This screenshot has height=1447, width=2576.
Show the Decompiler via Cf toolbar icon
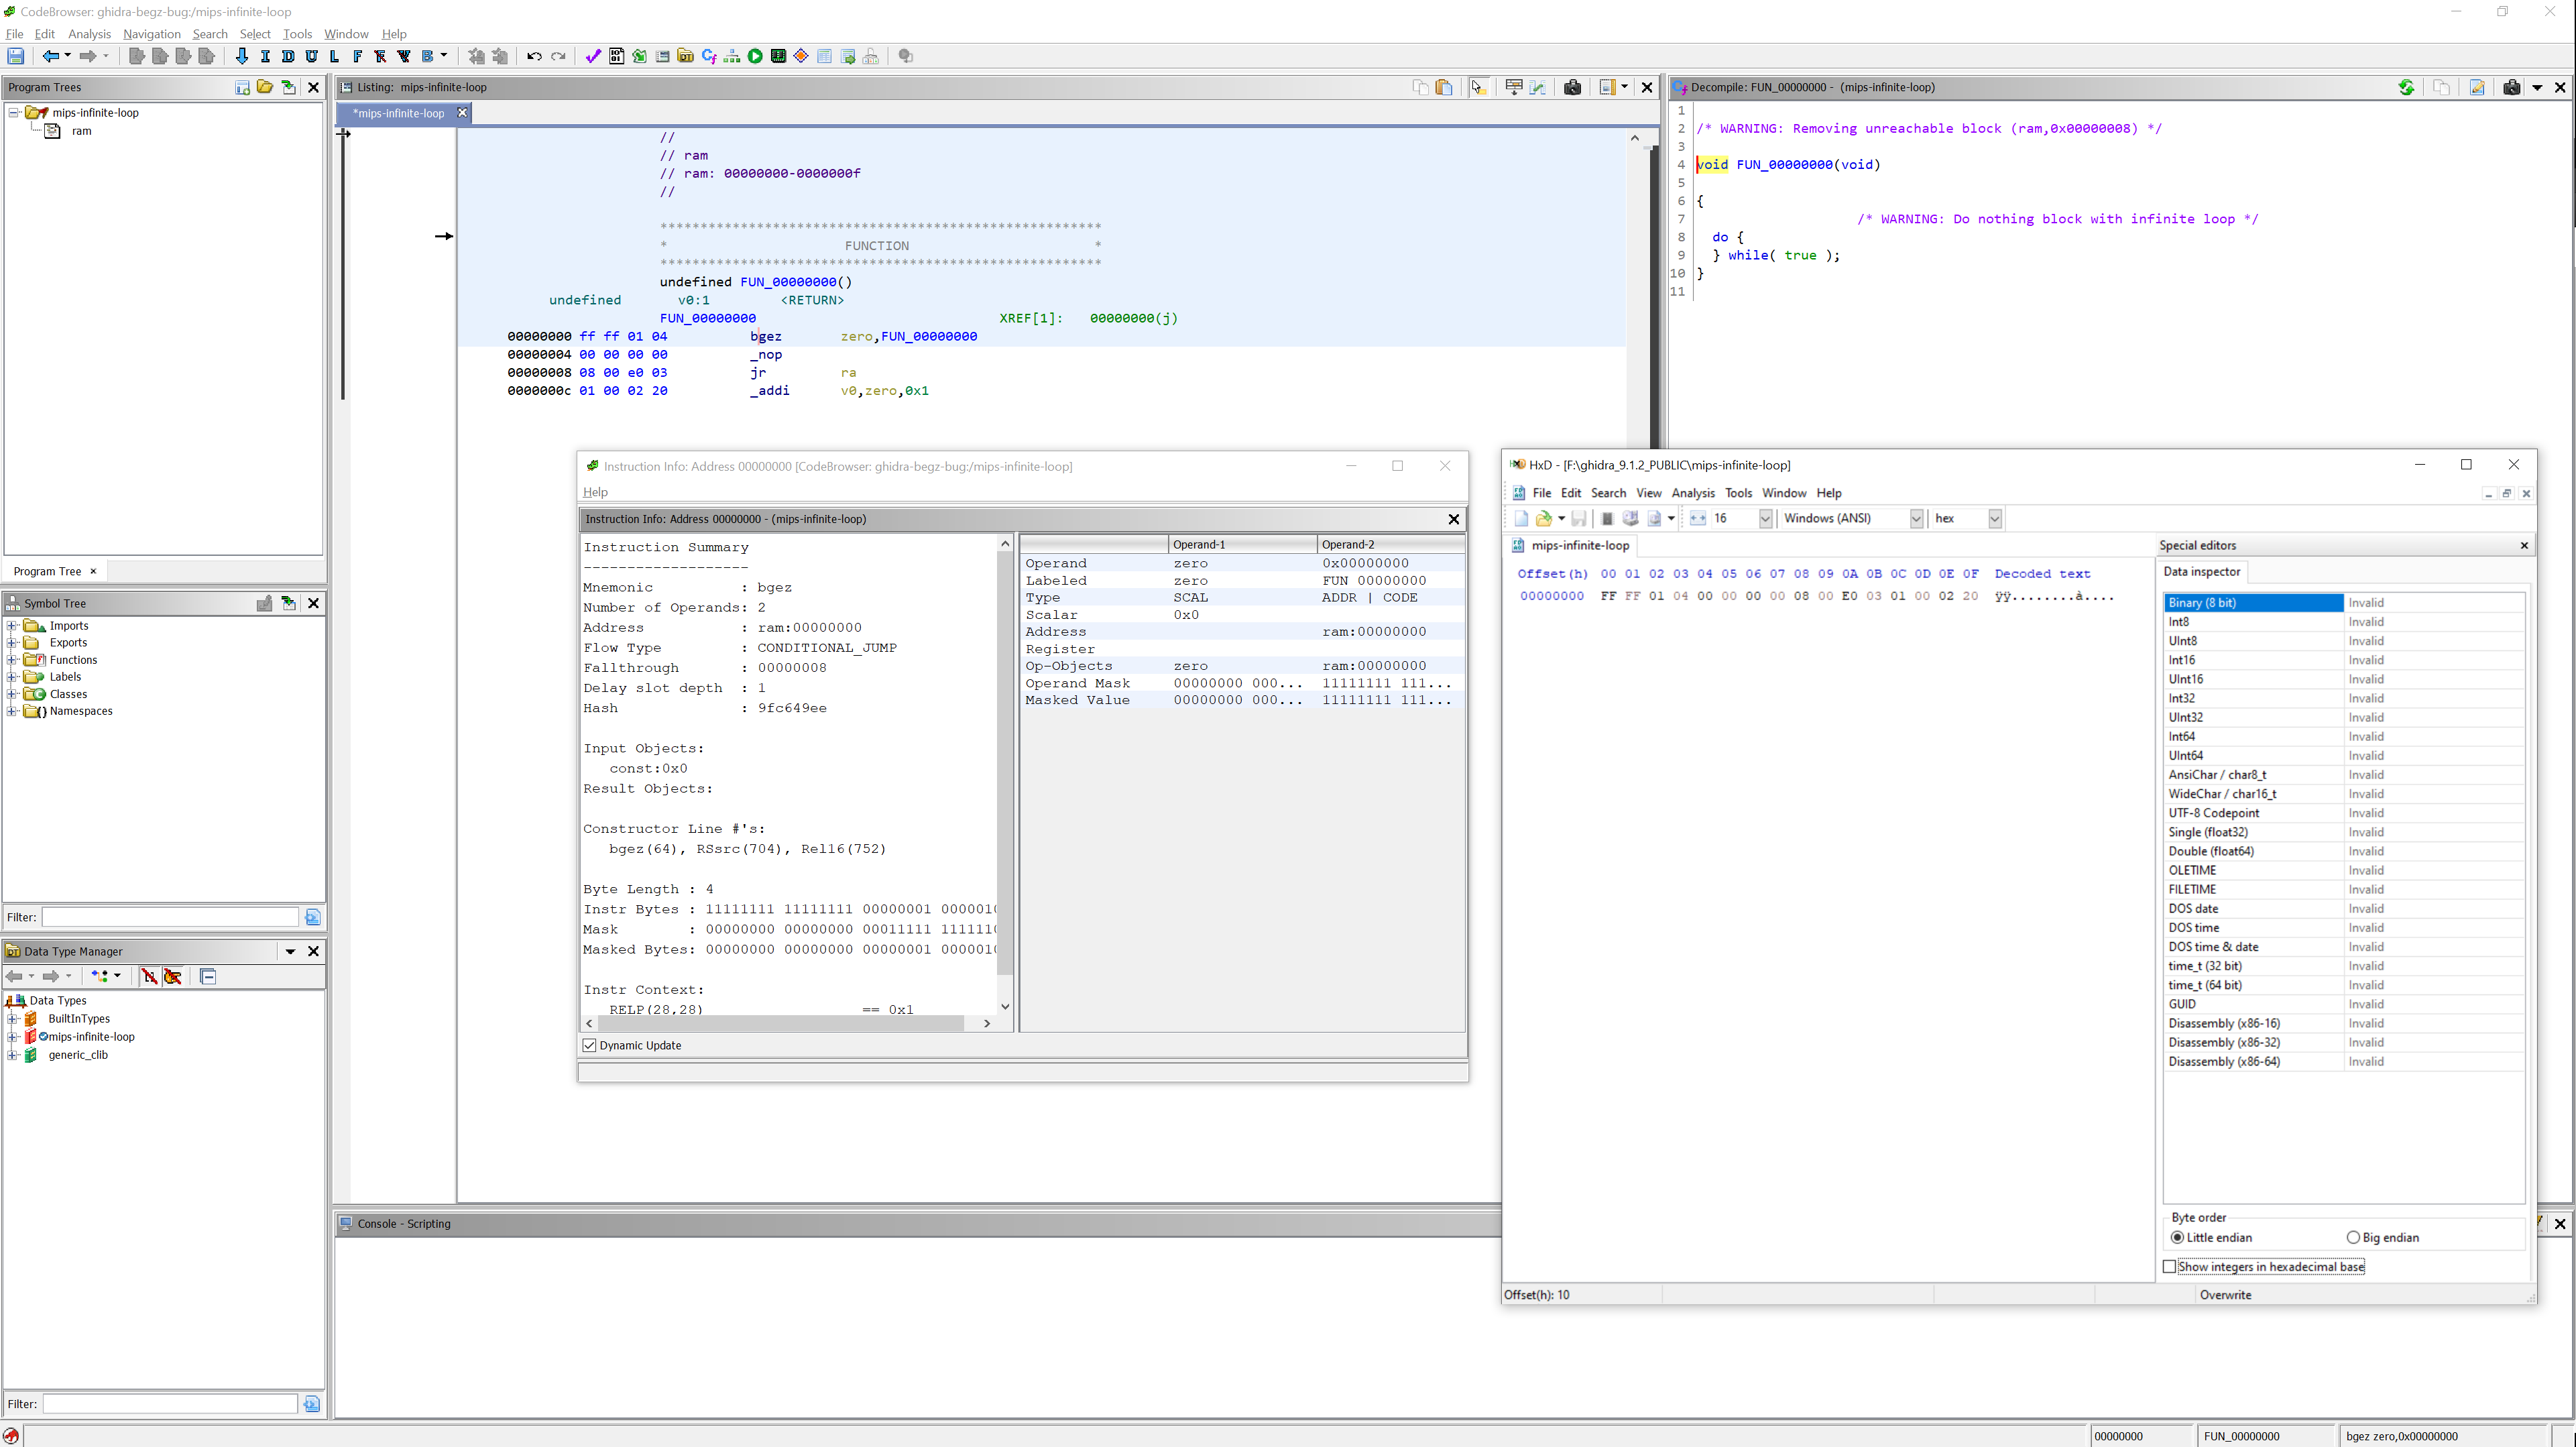click(709, 57)
